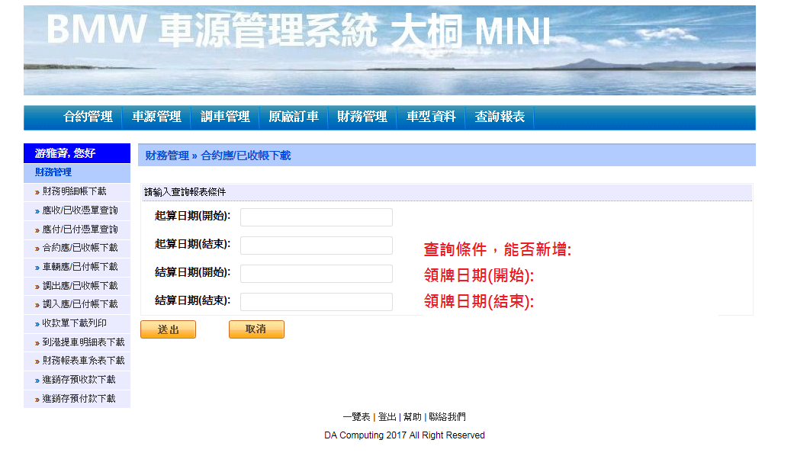Go to 收款單下載列印 in sidebar
The width and height of the screenshot is (810, 459).
pyautogui.click(x=75, y=323)
